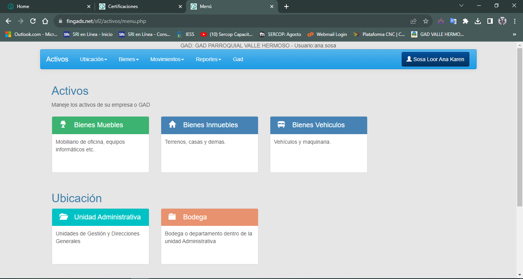This screenshot has width=523, height=279.
Task: Click the bus icon on Bienes Vehiculos
Action: [281, 125]
